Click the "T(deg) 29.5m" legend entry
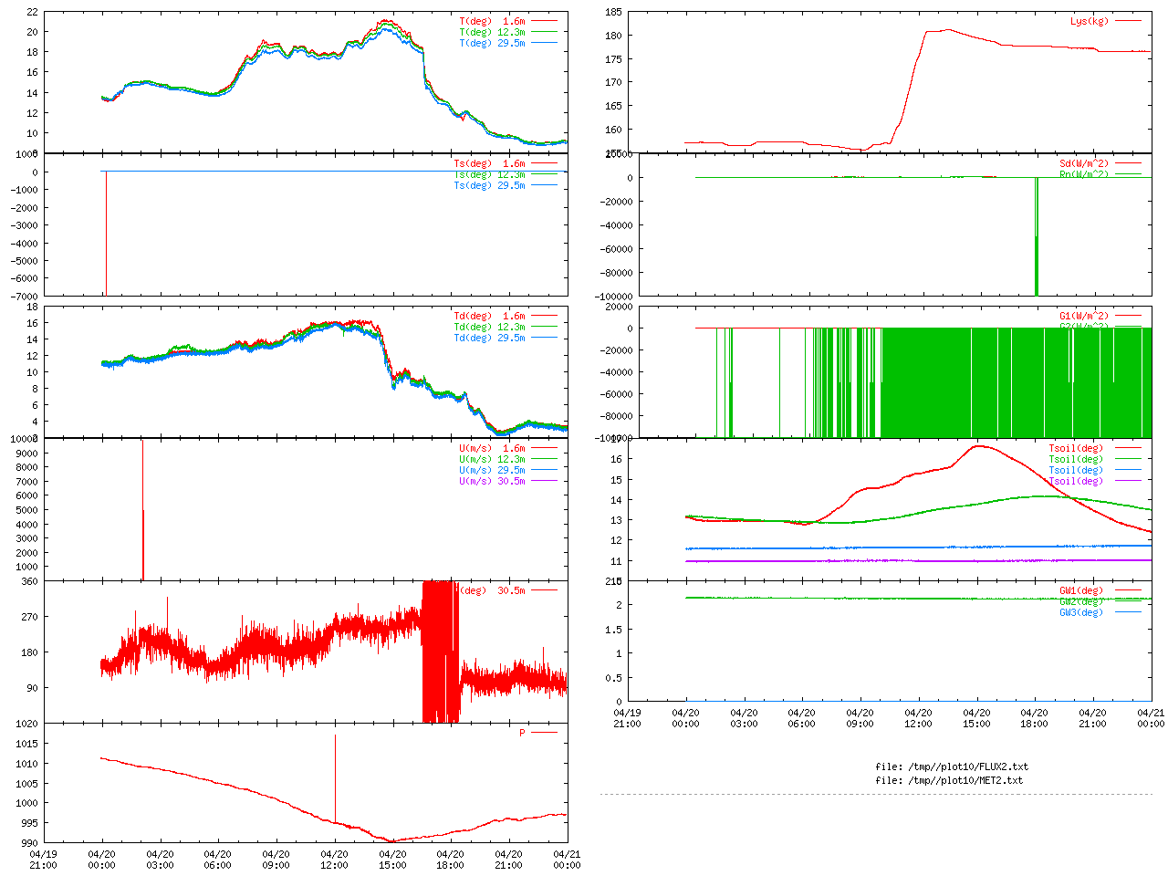This screenshot has height=876, width=1168. [x=507, y=43]
